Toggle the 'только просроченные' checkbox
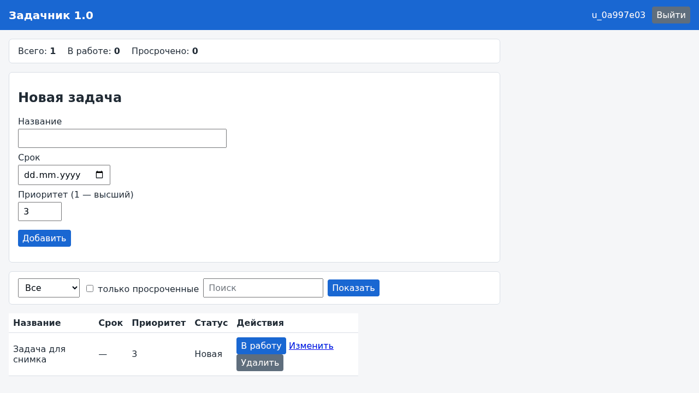Viewport: 699px width, 393px height. (90, 288)
